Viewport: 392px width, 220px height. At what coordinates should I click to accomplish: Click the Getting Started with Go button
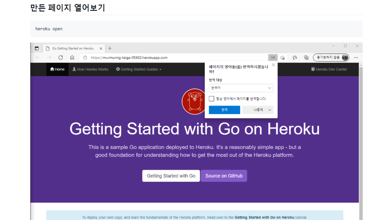pos(171,176)
